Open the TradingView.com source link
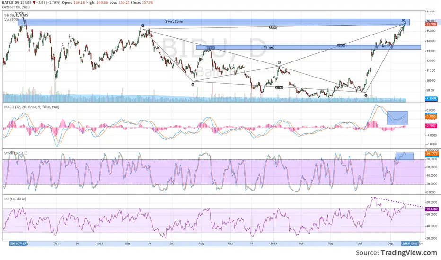 pyautogui.click(x=409, y=253)
